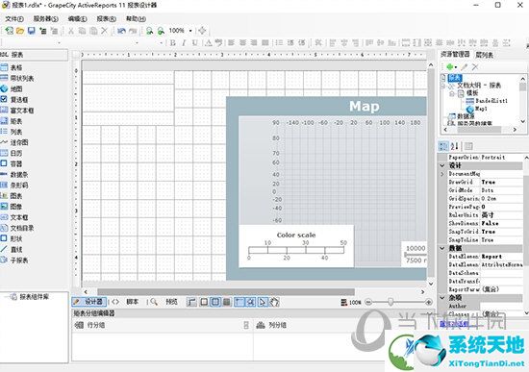
Task: Click the zoom slider plus button
Action: (x=428, y=302)
